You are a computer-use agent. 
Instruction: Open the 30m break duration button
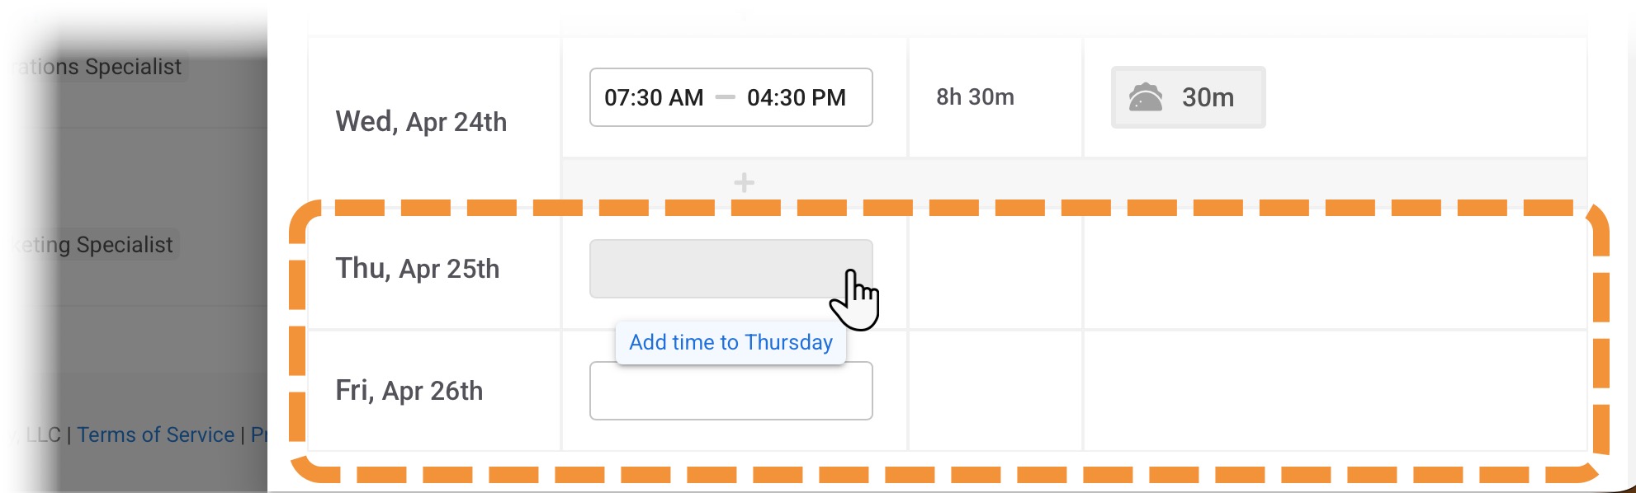[1188, 97]
